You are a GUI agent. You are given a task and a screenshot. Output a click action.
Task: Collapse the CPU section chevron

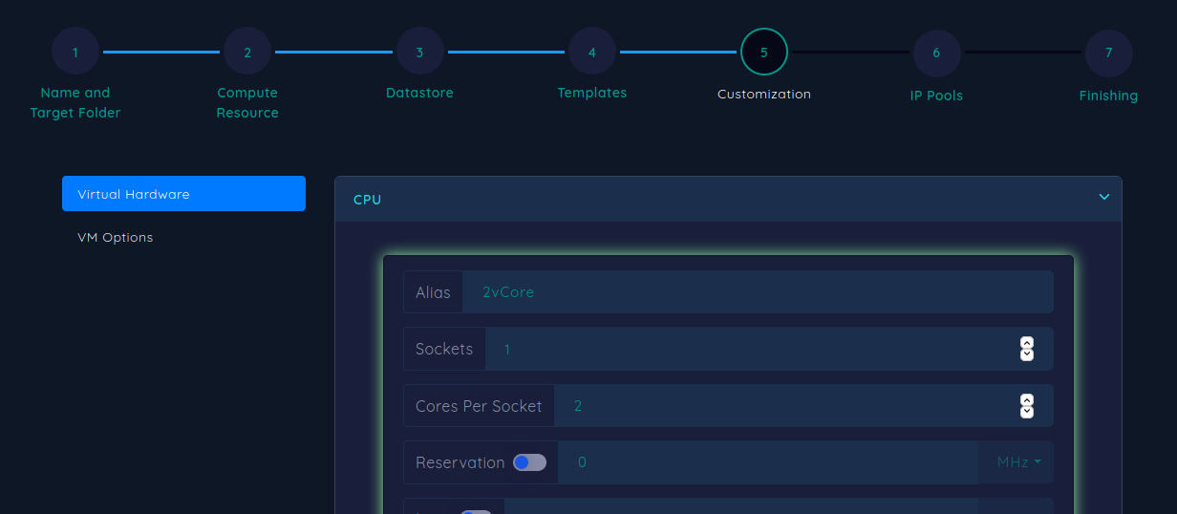1103,198
